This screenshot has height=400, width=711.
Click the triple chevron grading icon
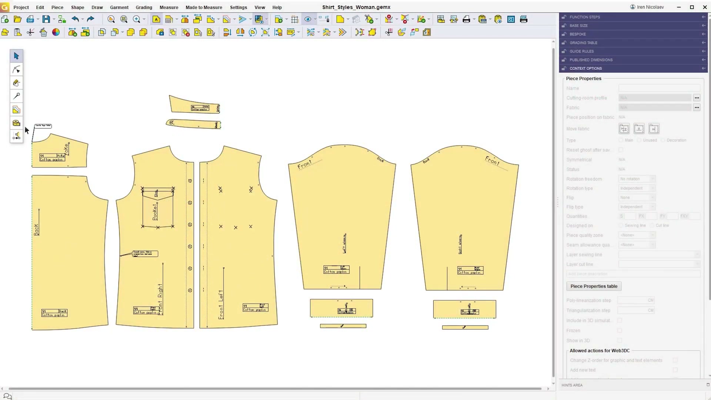[x=343, y=32]
